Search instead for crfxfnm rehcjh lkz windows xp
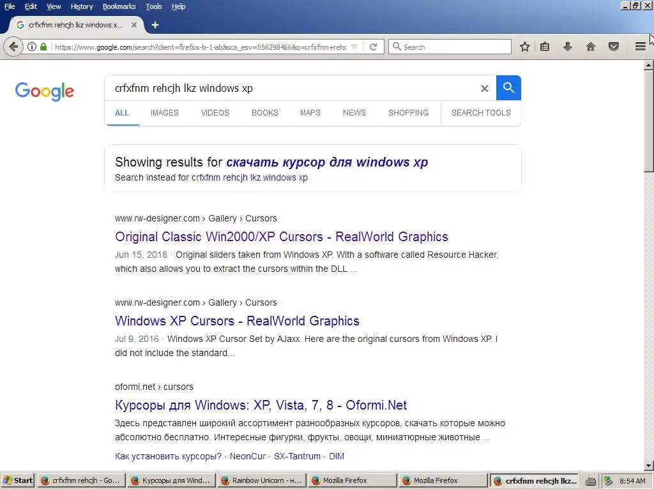 (250, 177)
